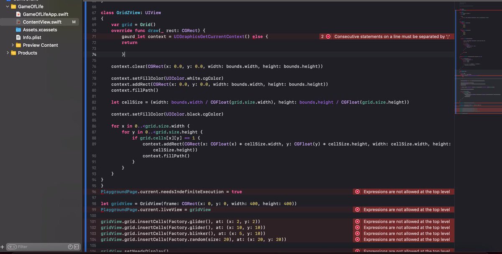Click 'context.fillPath()' on line 80
This screenshot has height=254, width=502.
(135, 90)
